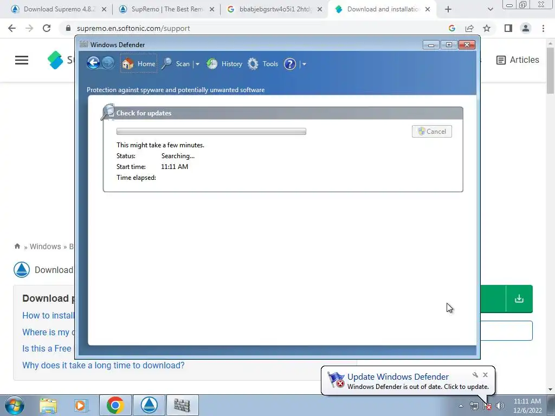Open Defender Tools
The height and width of the screenshot is (416, 555).
[x=263, y=64]
